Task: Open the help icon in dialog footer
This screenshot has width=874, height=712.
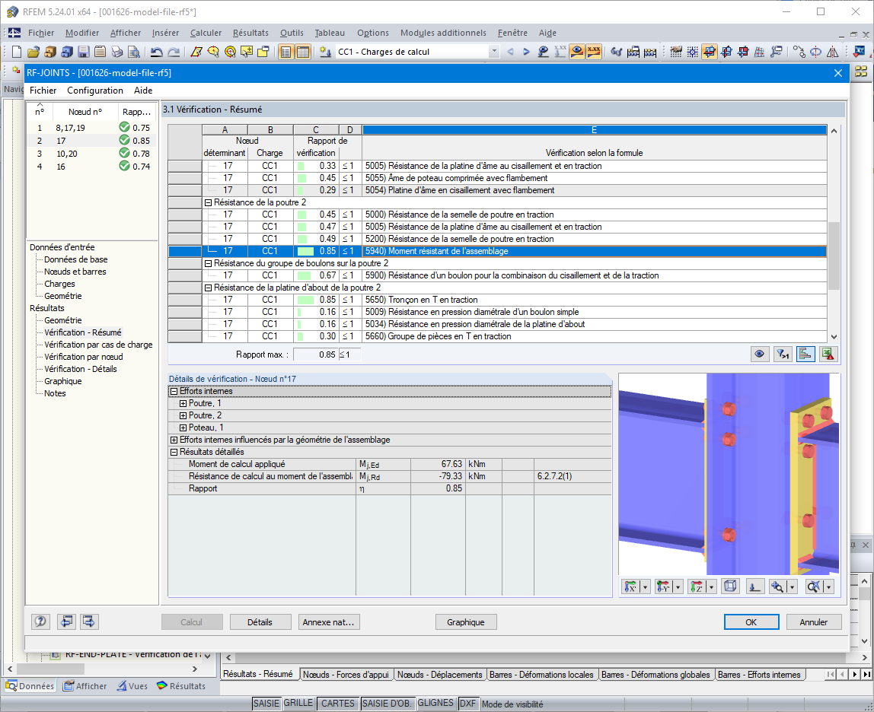Action: (x=40, y=621)
